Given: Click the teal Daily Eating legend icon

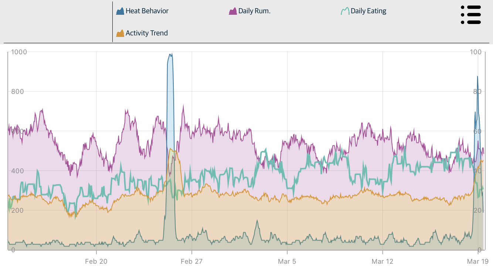Looking at the screenshot, I should coord(345,11).
